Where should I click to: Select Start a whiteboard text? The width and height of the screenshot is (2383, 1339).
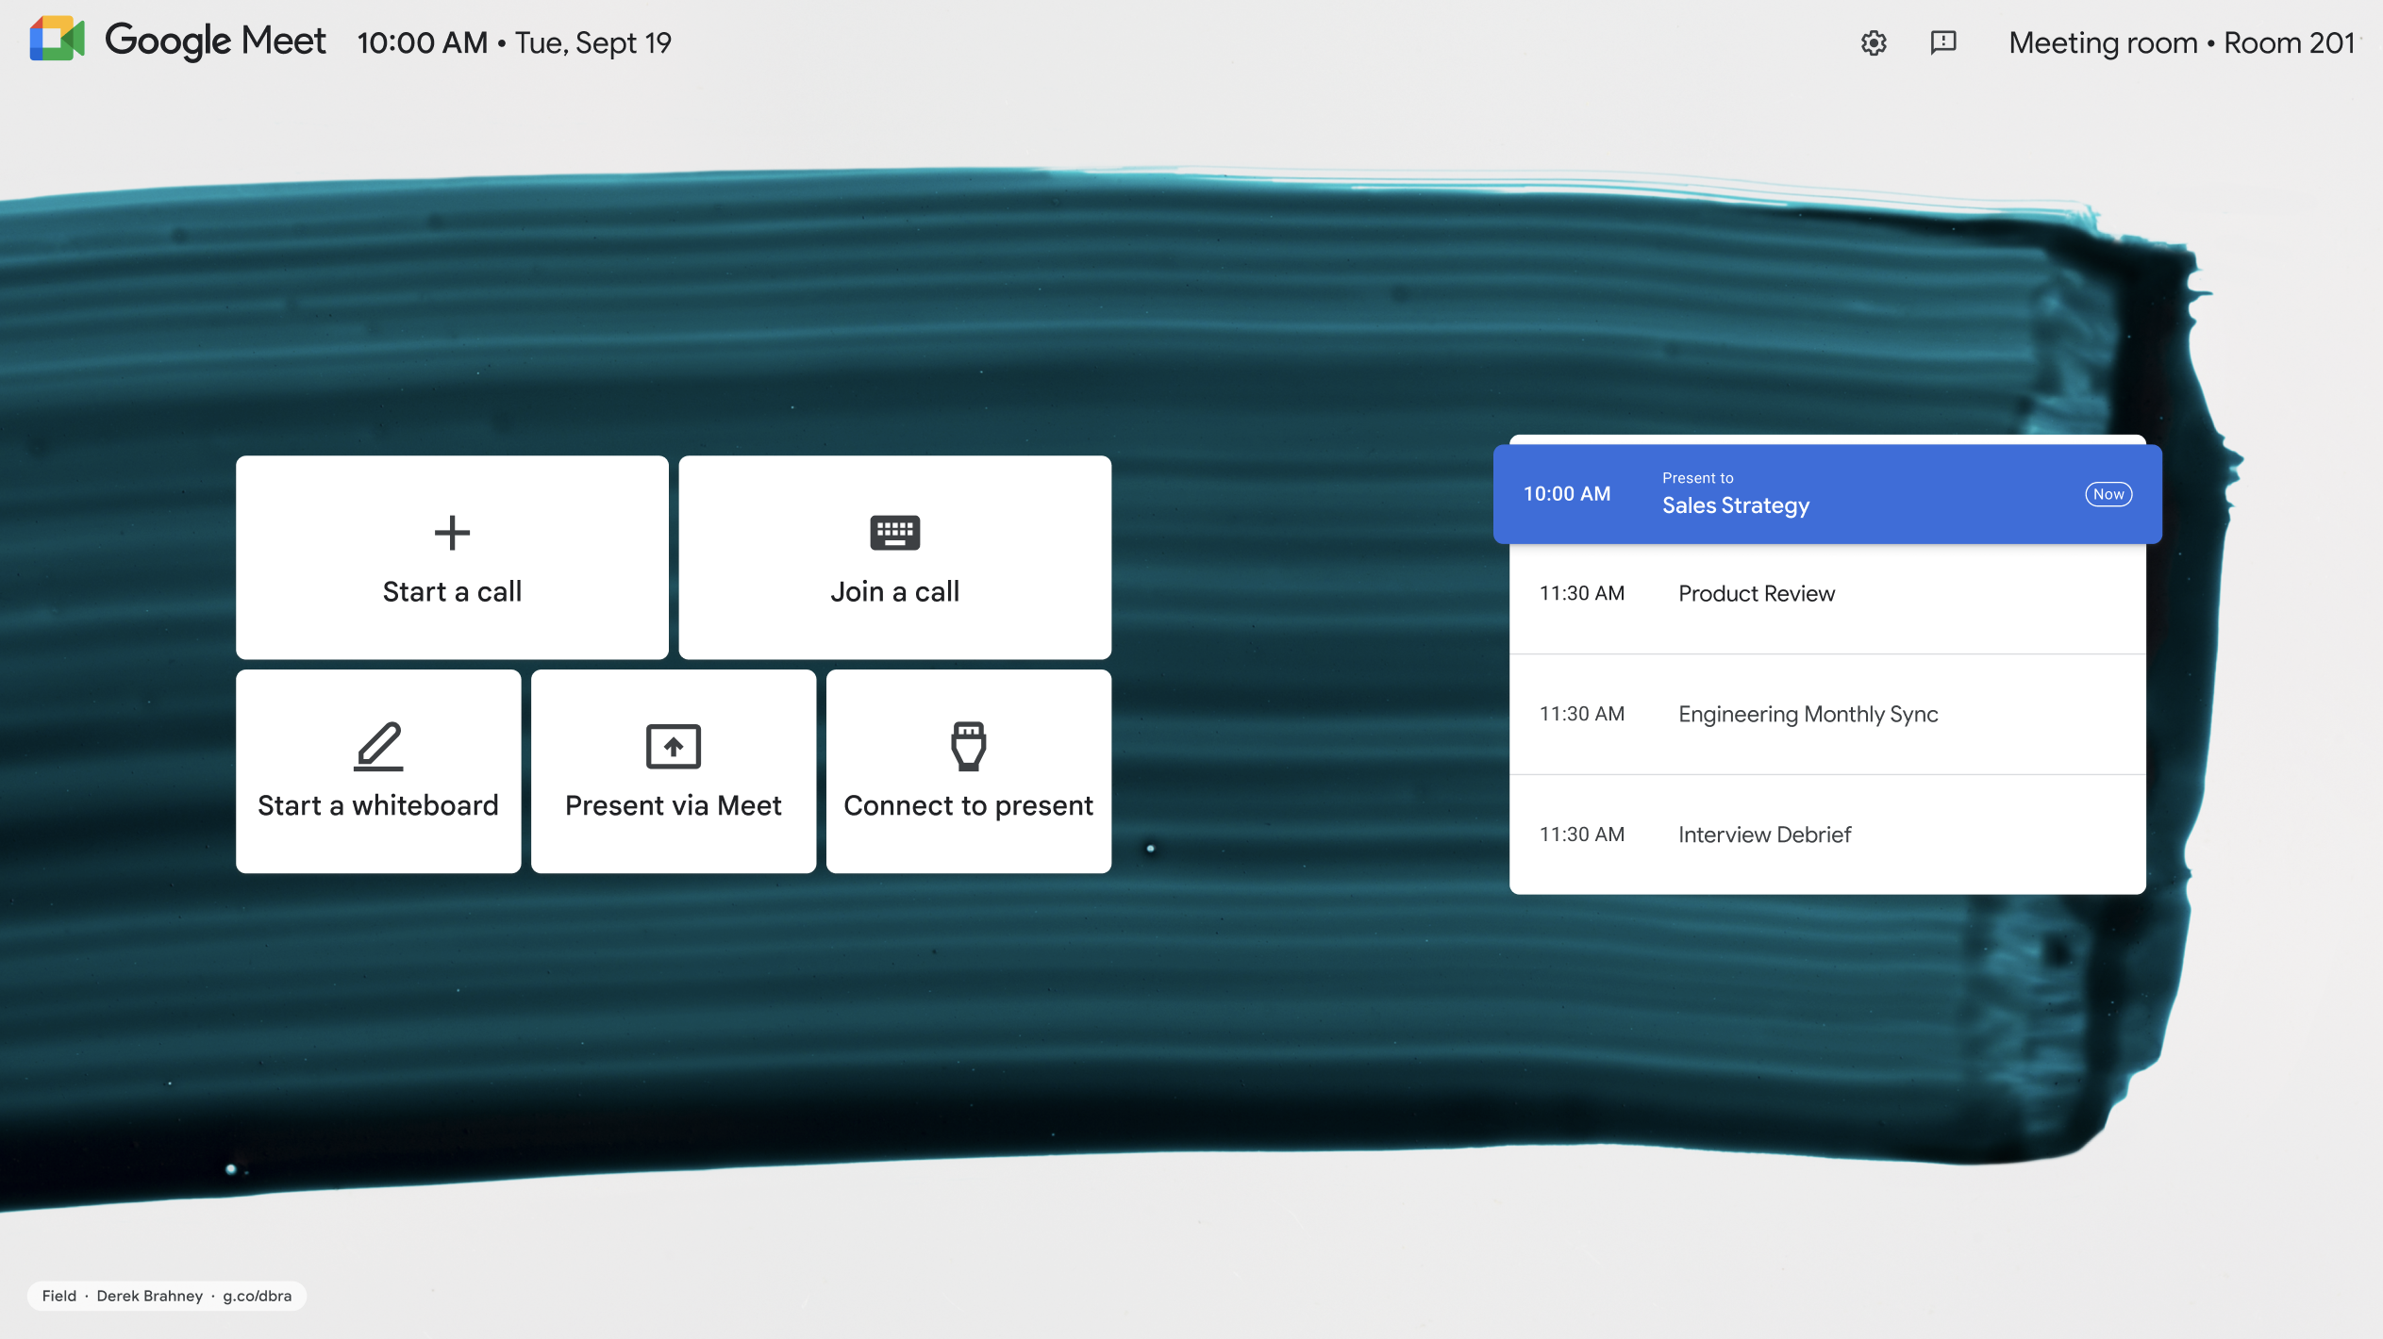[378, 805]
